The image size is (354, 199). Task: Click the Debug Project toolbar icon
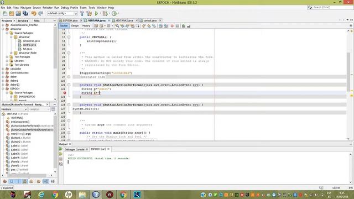point(105,13)
